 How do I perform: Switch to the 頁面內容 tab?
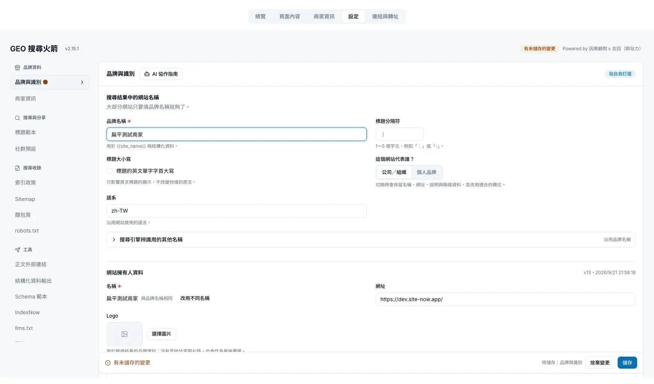[x=289, y=16]
